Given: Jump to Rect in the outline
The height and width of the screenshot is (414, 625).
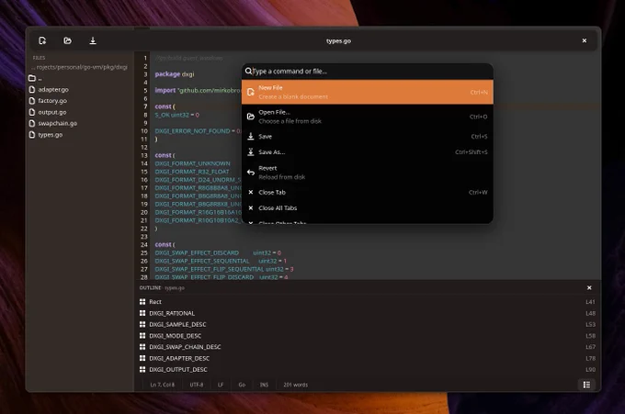Looking at the screenshot, I should click(x=367, y=302).
